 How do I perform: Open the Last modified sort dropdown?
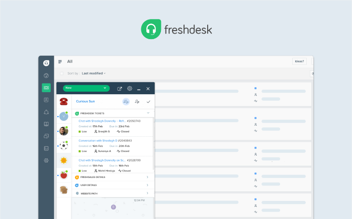[94, 73]
